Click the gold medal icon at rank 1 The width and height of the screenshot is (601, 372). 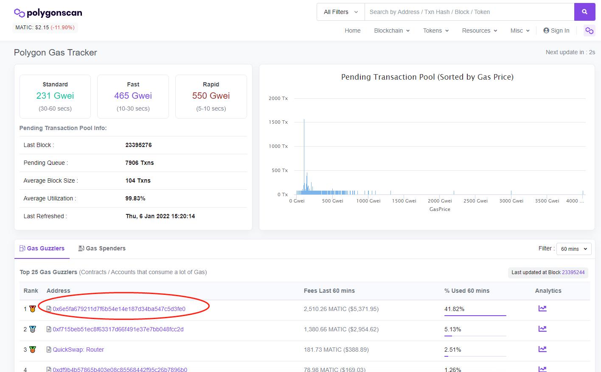(32, 309)
